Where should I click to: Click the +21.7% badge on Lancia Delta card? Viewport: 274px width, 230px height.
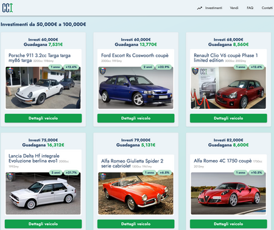71,173
